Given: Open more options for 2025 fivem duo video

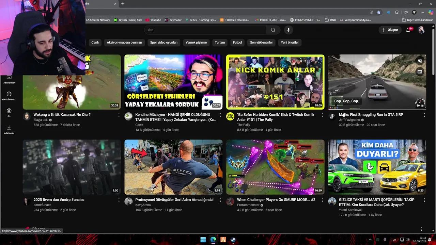Looking at the screenshot, I should pyautogui.click(x=119, y=200).
